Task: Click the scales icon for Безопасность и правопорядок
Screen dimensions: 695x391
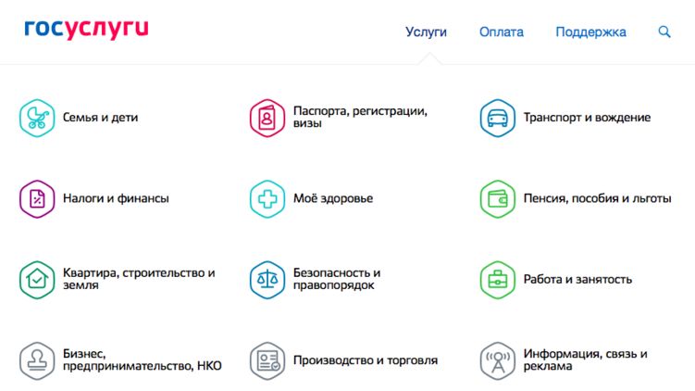Action: point(267,279)
